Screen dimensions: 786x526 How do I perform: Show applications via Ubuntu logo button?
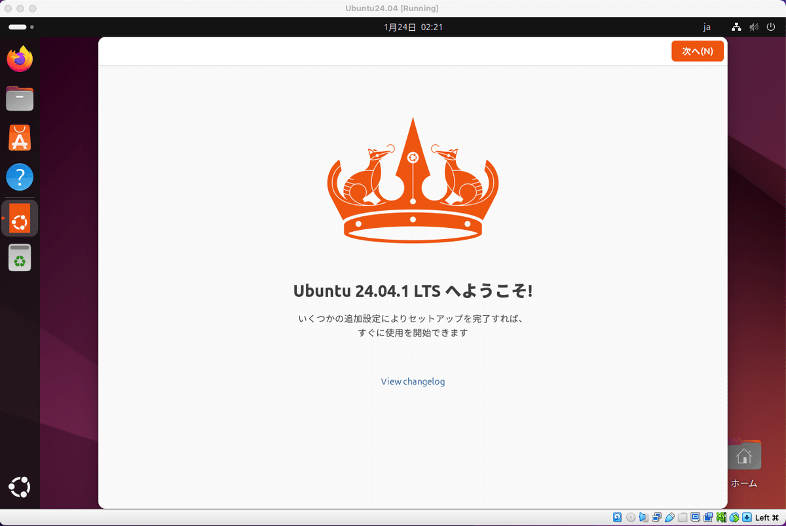(20, 488)
